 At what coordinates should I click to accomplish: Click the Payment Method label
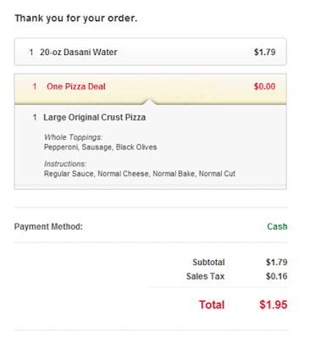tap(48, 226)
